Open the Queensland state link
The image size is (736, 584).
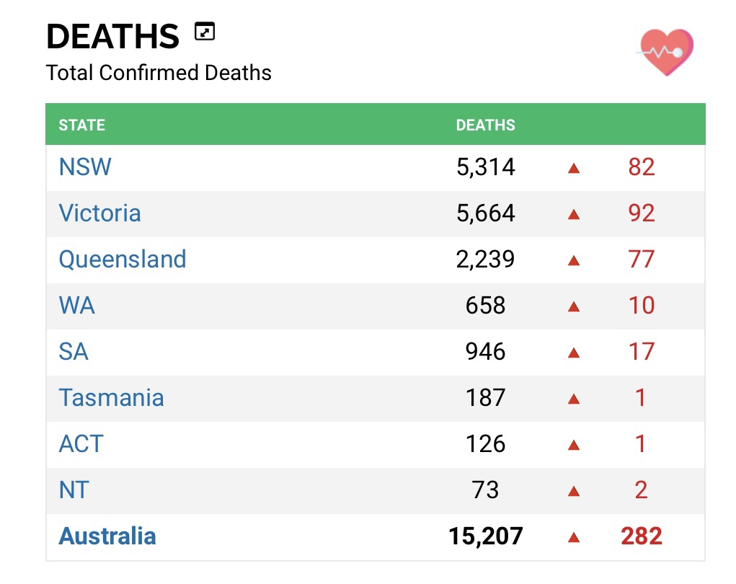pyautogui.click(x=123, y=260)
